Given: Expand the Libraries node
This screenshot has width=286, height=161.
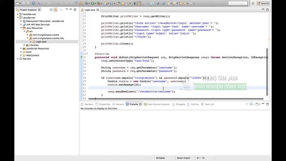Looking at the screenshot, I should tap(25, 45).
